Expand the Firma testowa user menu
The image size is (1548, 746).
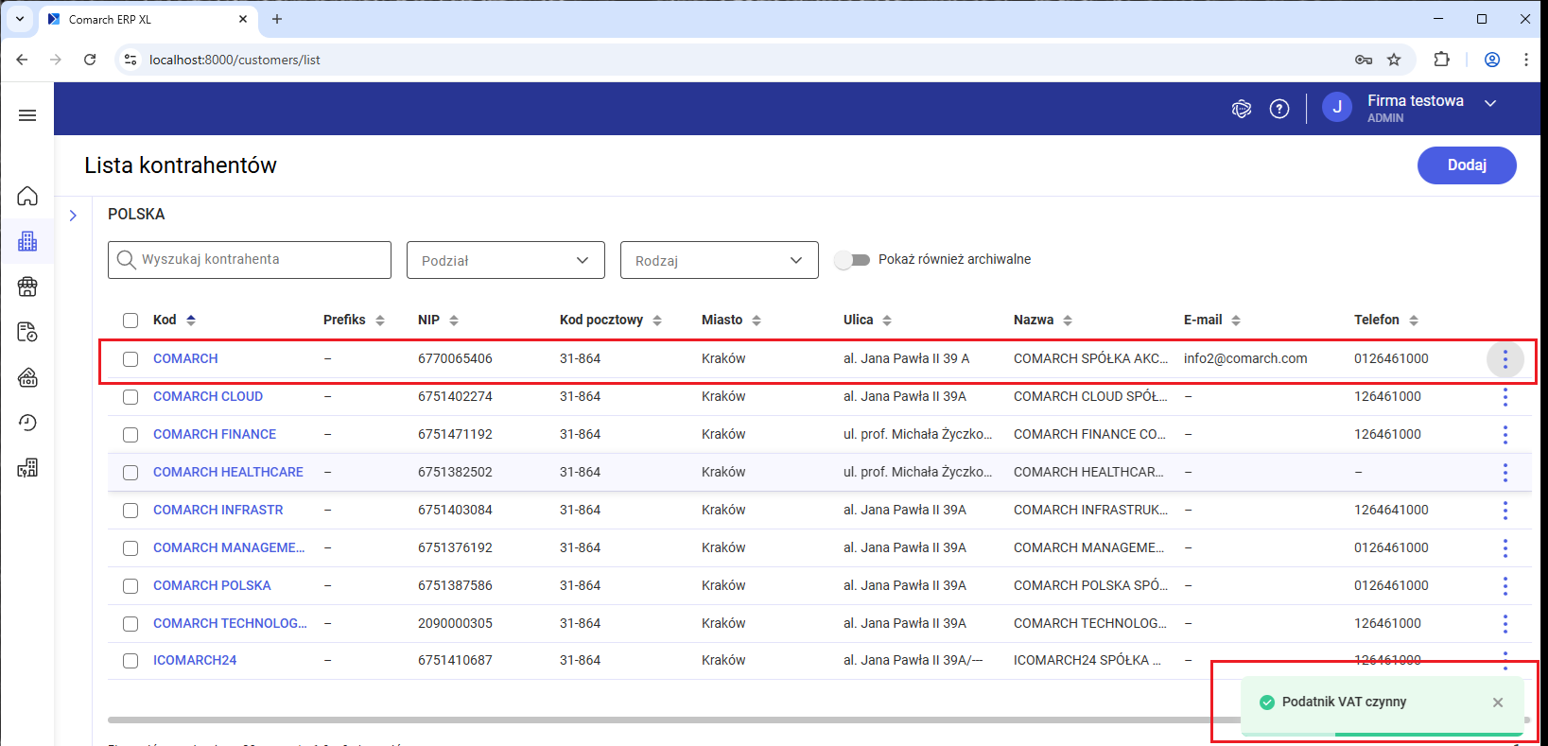pos(1490,103)
